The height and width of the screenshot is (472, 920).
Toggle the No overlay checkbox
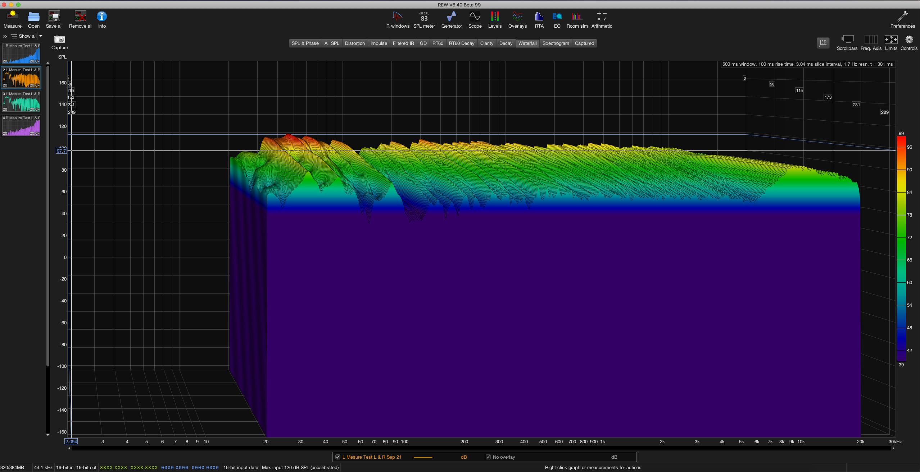tap(488, 457)
